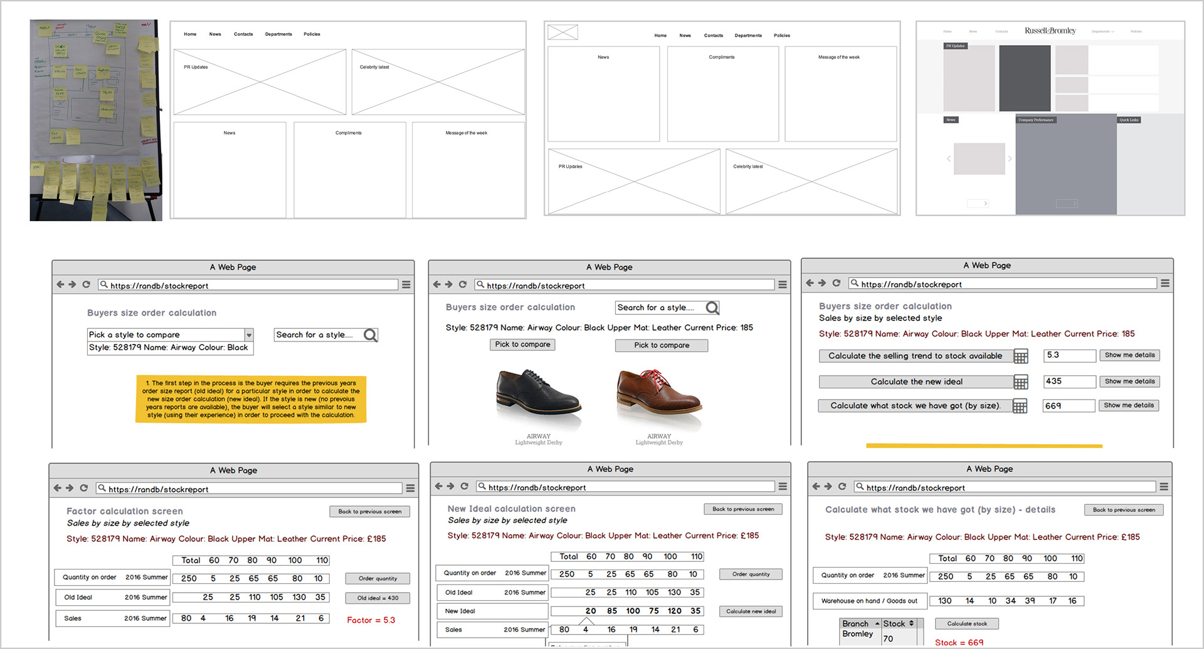Refresh the New Ideal calculation screen page
Image resolution: width=1204 pixels, height=649 pixels.
pos(464,486)
